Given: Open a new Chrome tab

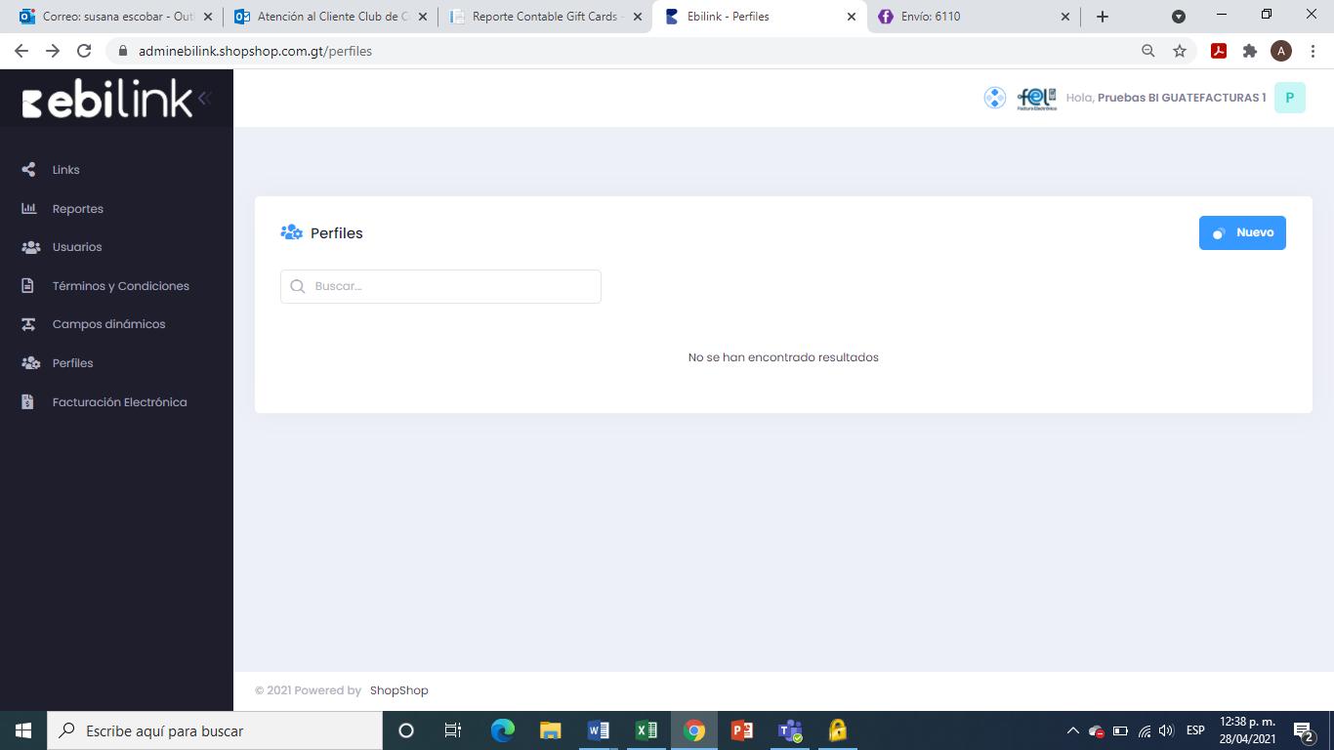Looking at the screenshot, I should click(1103, 17).
